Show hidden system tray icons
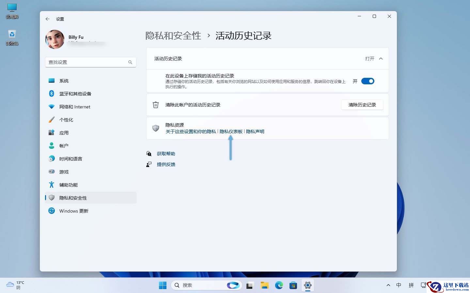The height and width of the screenshot is (293, 470). coord(388,285)
